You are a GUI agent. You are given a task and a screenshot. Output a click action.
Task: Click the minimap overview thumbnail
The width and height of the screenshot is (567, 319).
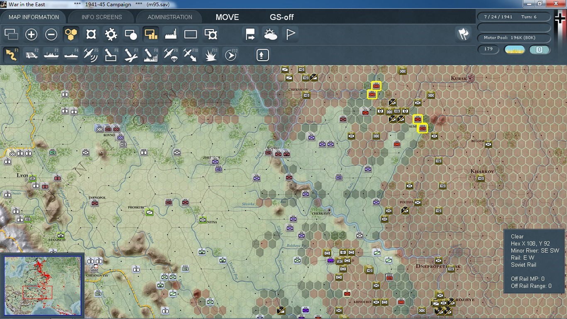[x=43, y=285]
